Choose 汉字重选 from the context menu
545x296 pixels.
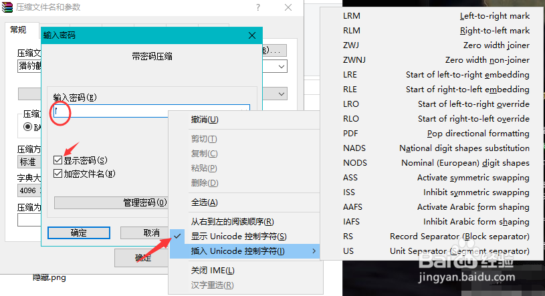coord(245,285)
